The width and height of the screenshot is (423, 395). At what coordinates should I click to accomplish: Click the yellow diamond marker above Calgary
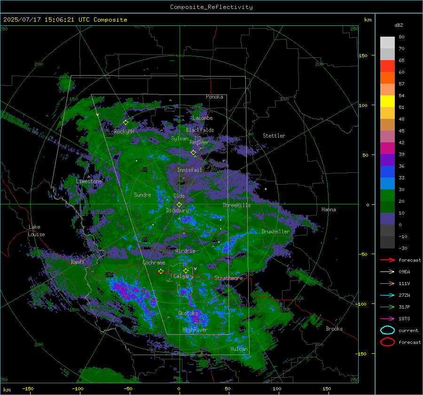(x=186, y=271)
